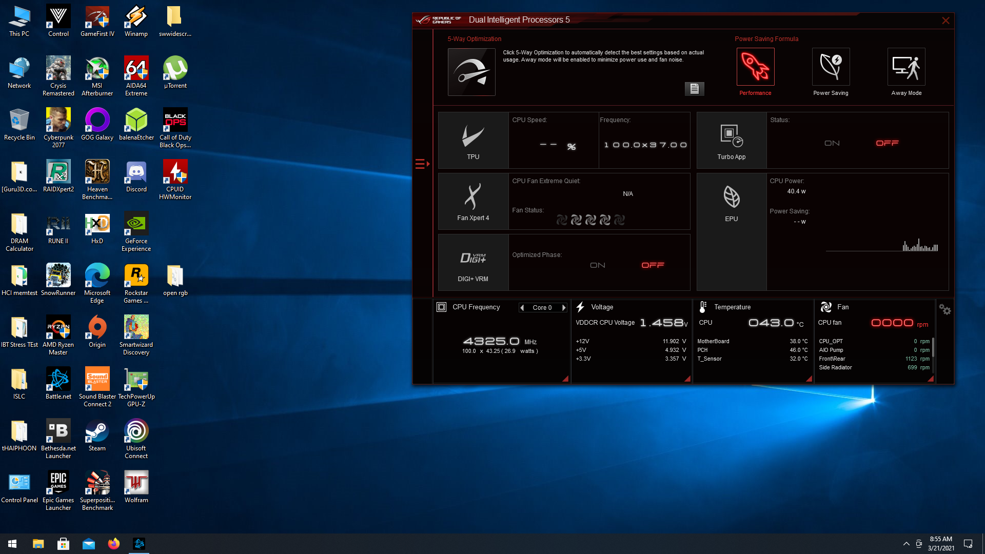The image size is (985, 554).
Task: Show hidden system tray icons
Action: pyautogui.click(x=906, y=544)
